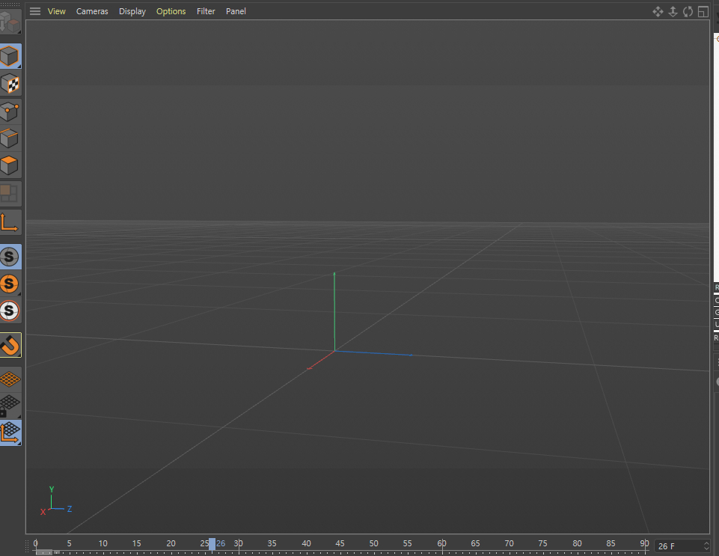Image resolution: width=719 pixels, height=556 pixels.
Task: Jump to frame 15 on timeline
Action: (137, 543)
